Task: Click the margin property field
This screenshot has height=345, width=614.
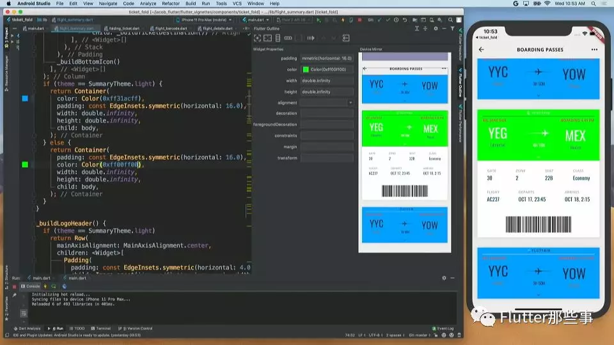Action: [x=327, y=147]
